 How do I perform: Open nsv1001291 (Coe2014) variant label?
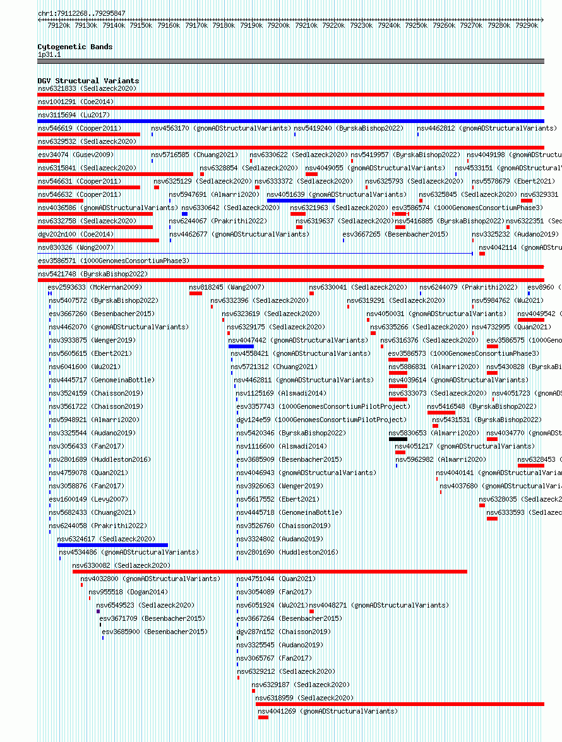[76, 102]
